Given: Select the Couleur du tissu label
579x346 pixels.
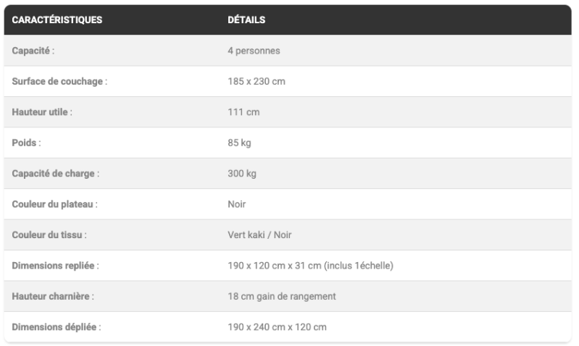Looking at the screenshot, I should click(x=49, y=235).
